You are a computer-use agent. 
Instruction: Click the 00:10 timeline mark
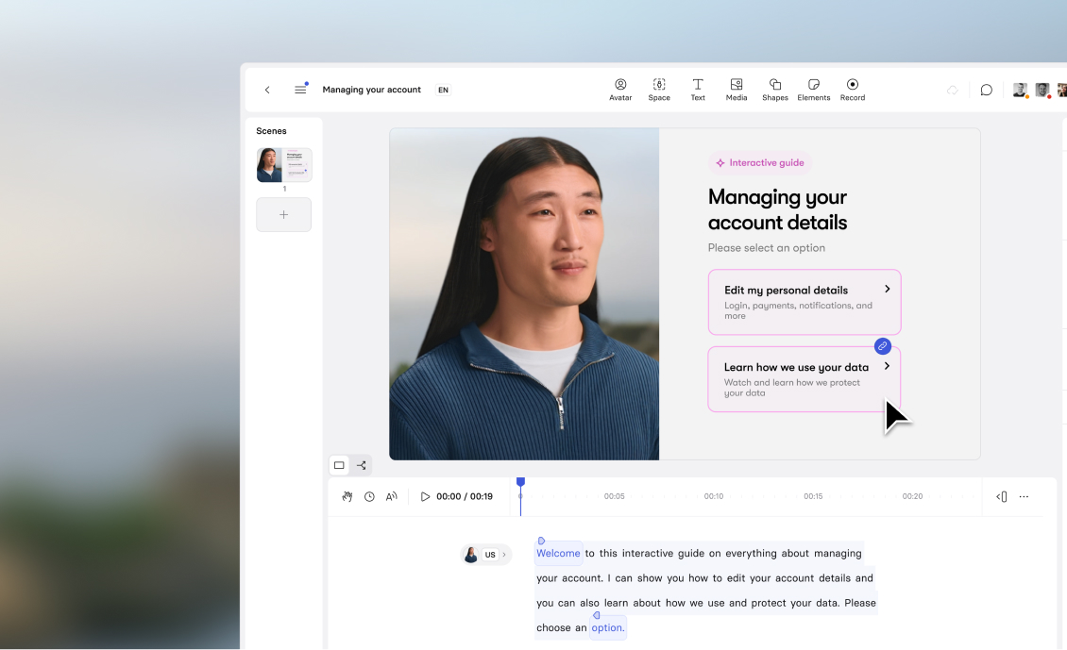[713, 496]
